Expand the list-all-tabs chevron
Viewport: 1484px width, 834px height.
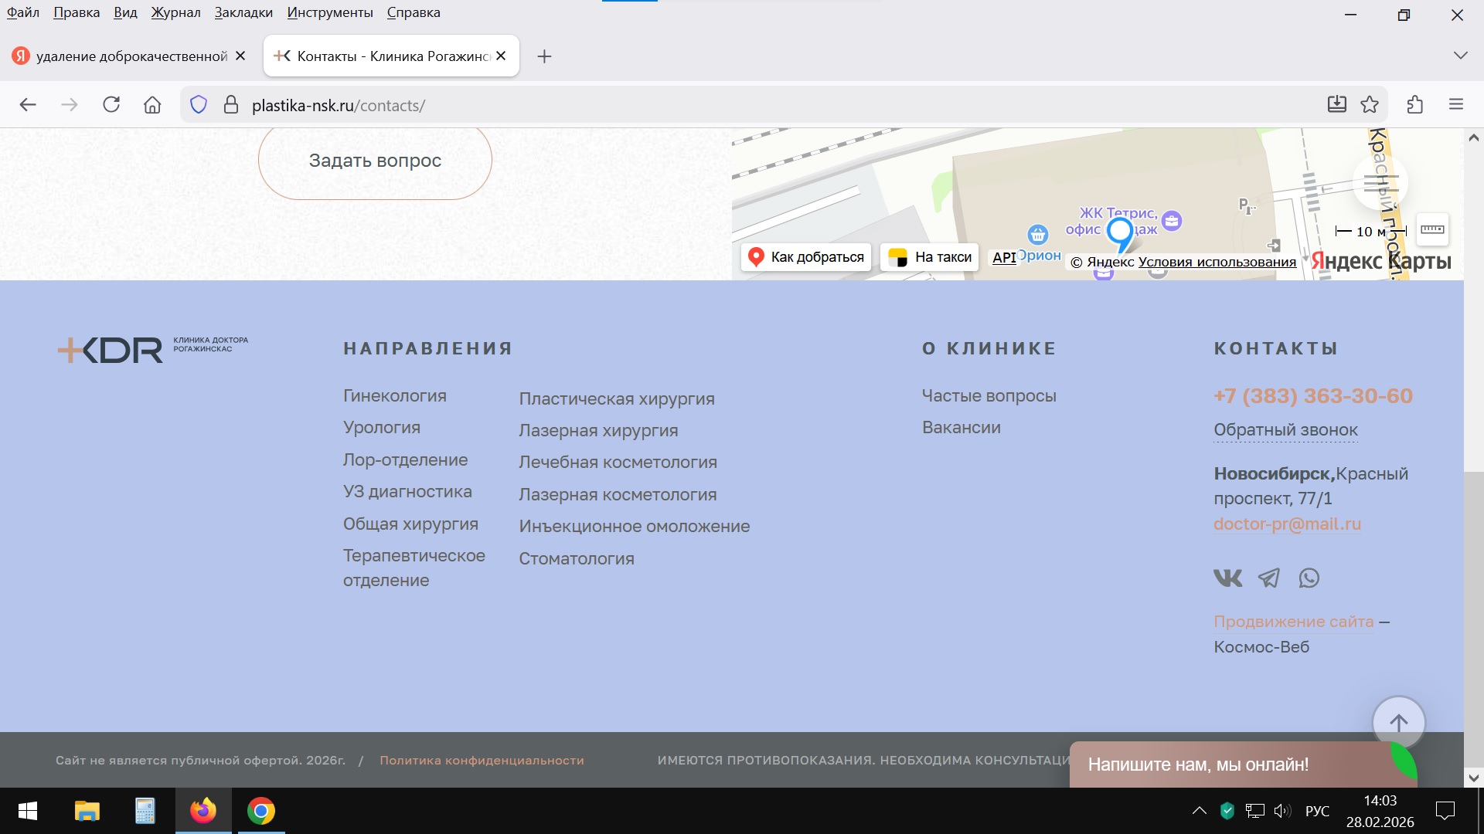1460,56
